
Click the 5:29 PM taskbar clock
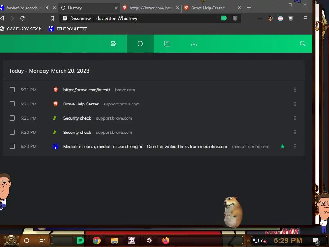288,241
